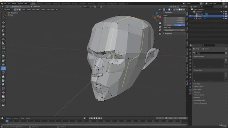The height and width of the screenshot is (128, 228).
Task: Enable face select mode
Action: click(x=20, y=10)
